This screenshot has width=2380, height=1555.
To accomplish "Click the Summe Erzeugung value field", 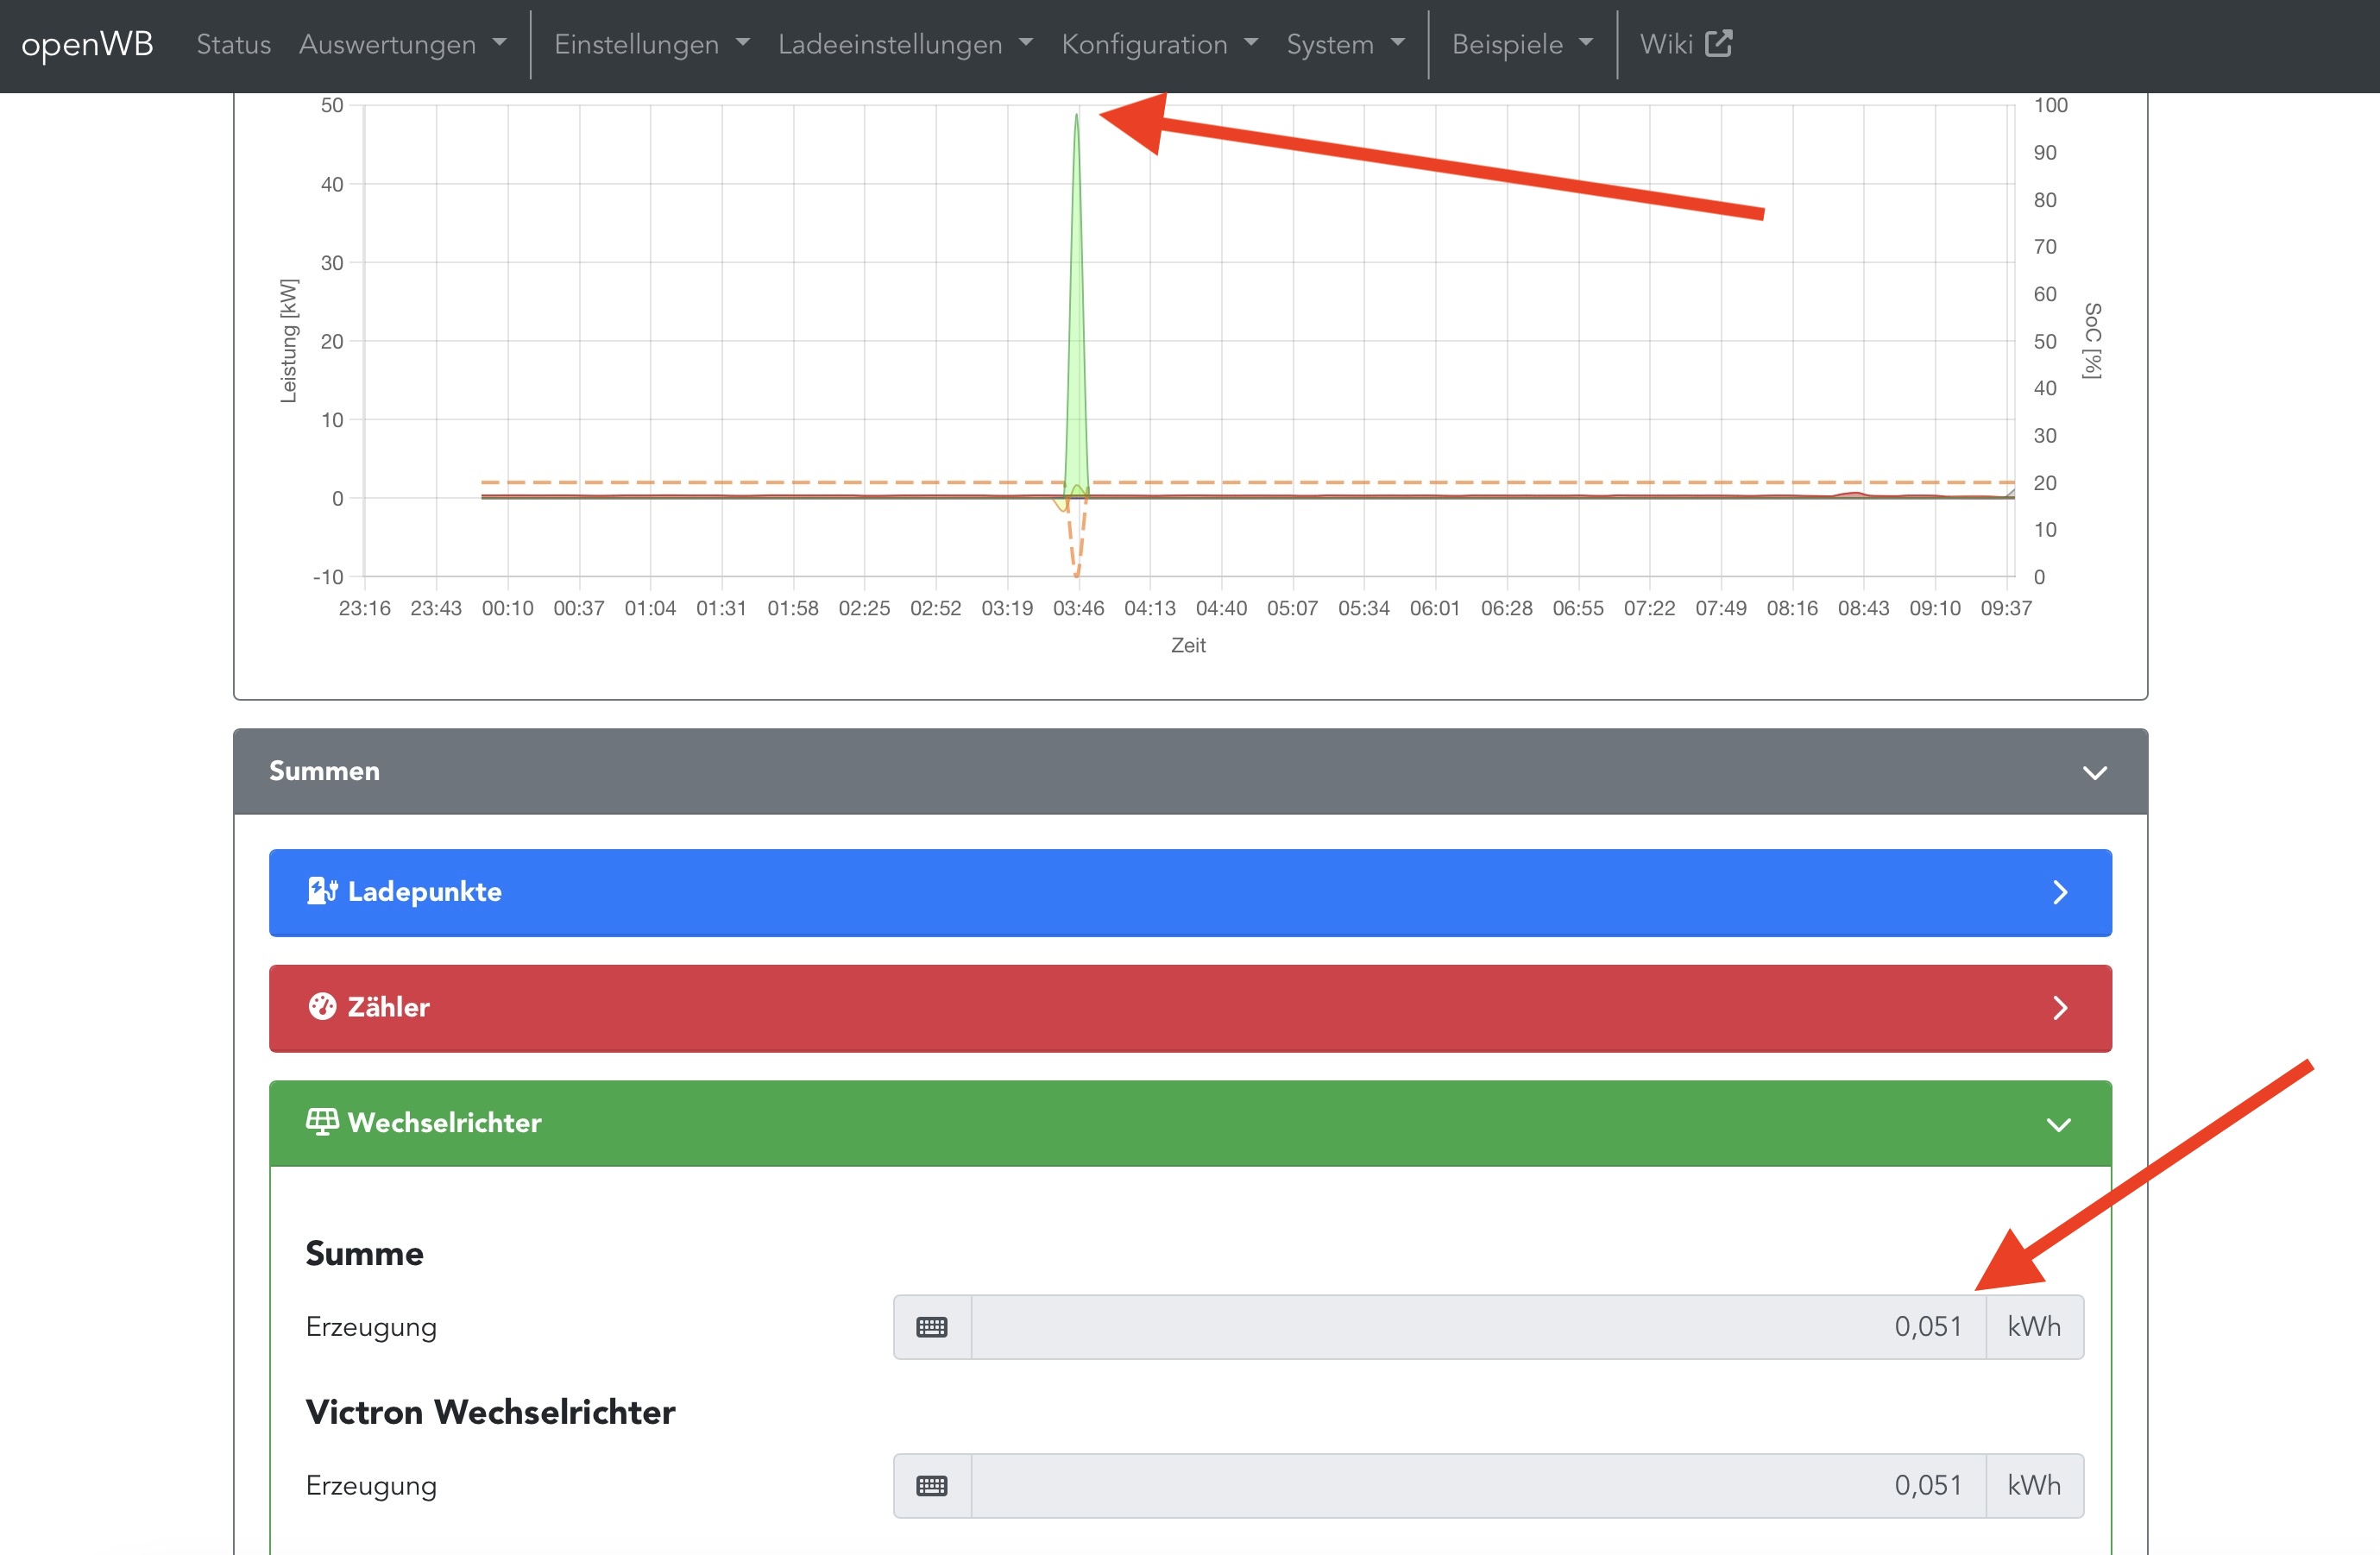I will click(x=1477, y=1327).
